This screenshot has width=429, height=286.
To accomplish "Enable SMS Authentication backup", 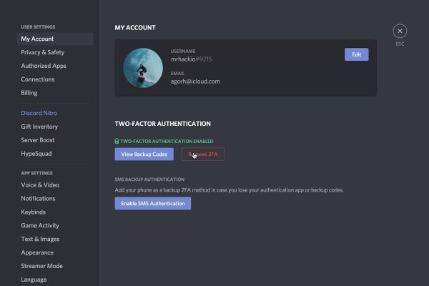I will [152, 204].
